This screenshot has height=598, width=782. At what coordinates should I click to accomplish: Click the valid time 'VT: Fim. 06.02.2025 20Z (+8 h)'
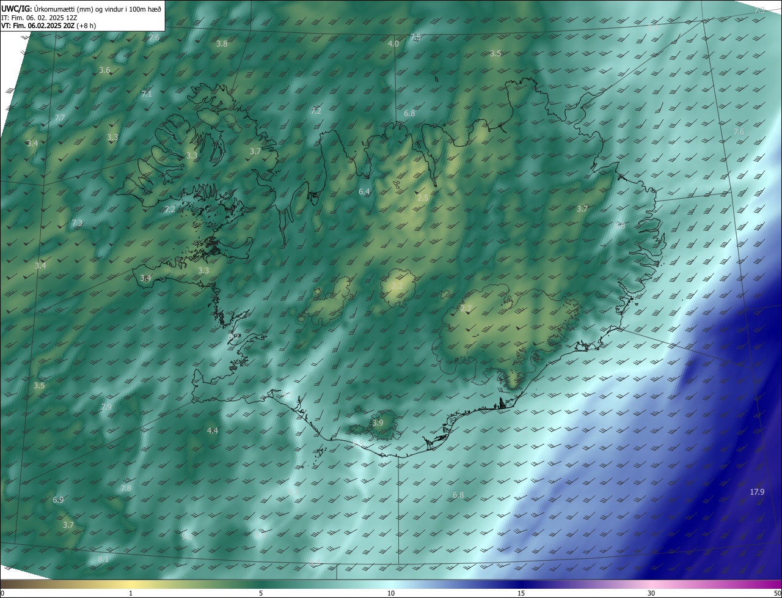tap(48, 26)
